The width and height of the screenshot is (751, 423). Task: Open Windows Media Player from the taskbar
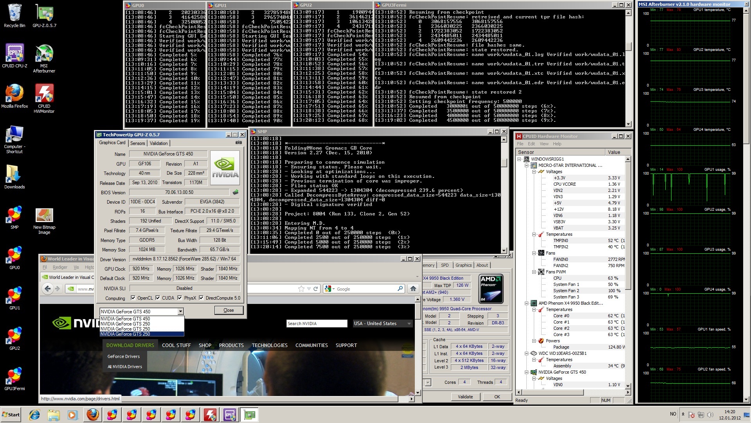pos(72,415)
